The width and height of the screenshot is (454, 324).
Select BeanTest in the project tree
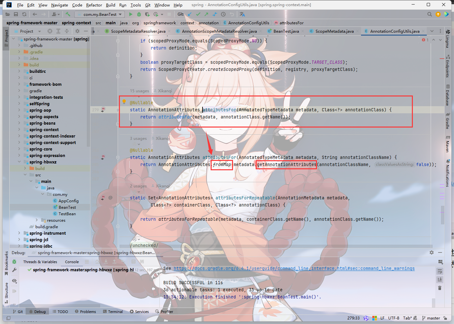pos(67,207)
